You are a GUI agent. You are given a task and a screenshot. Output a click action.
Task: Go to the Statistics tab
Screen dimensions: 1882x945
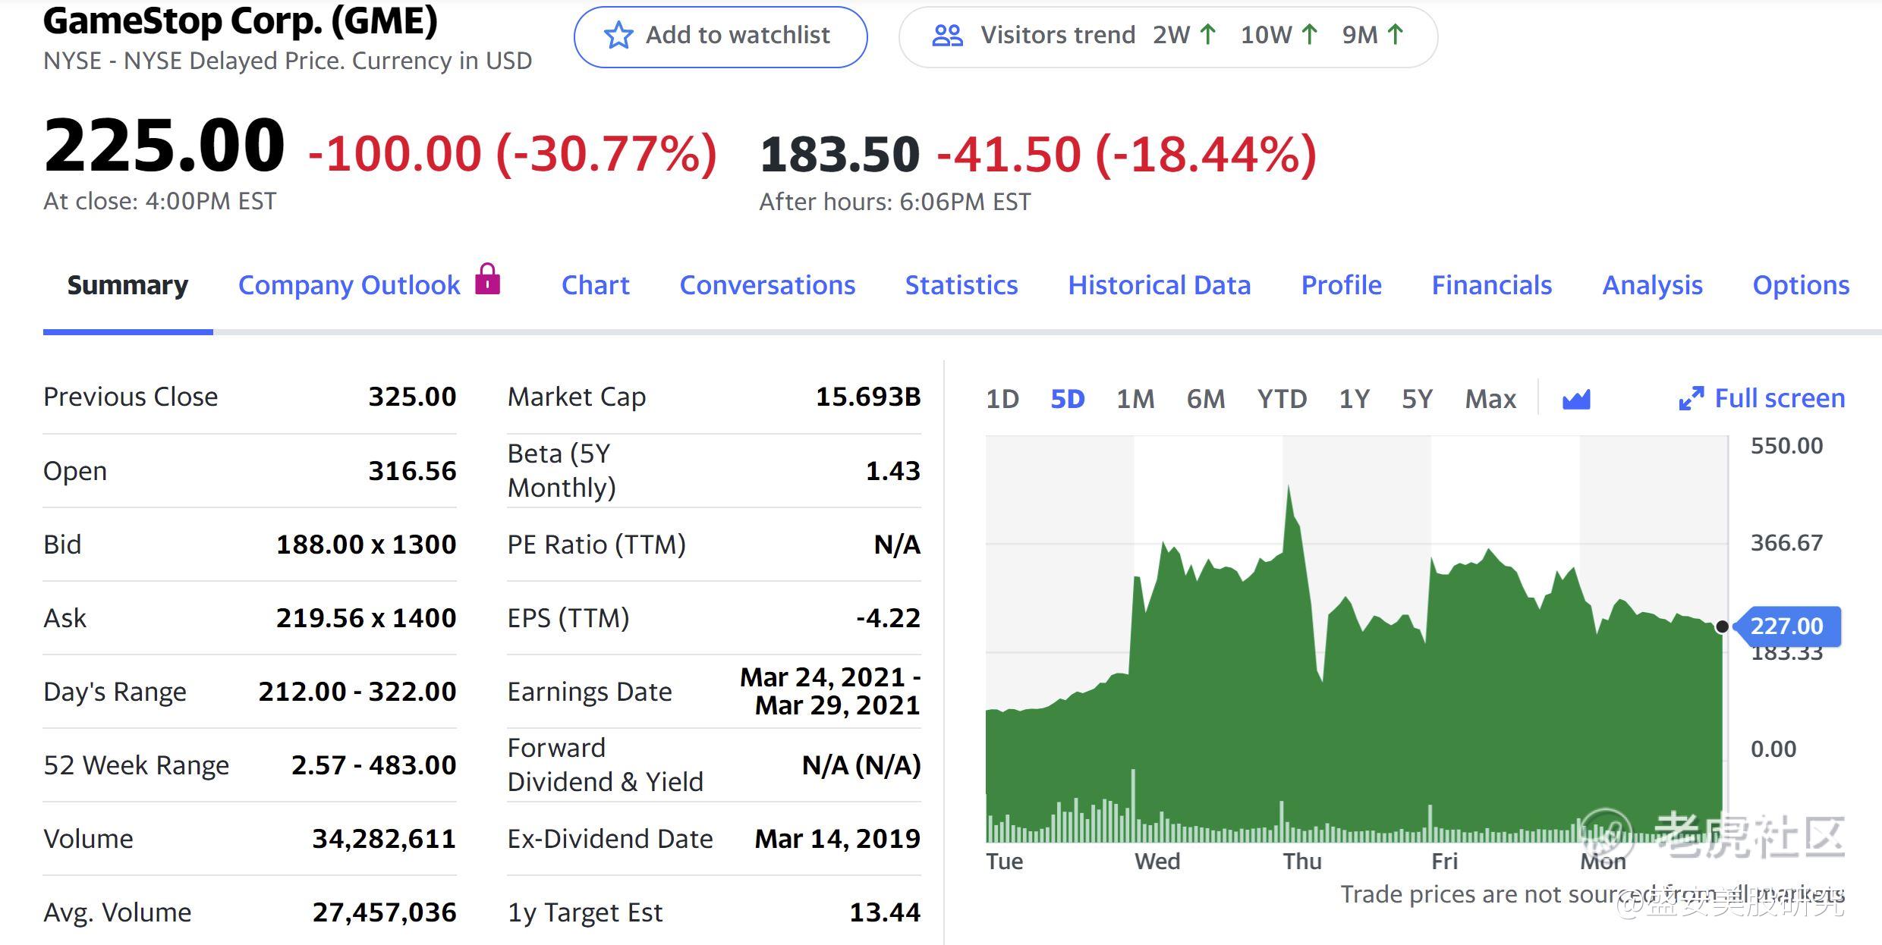(961, 285)
